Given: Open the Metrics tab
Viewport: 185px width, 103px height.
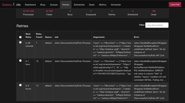Looking at the screenshot, I should click(102, 5).
